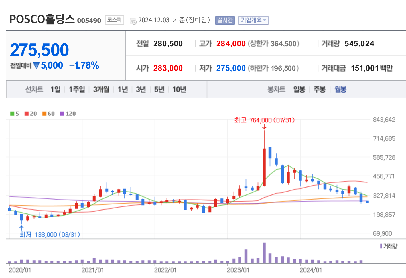406x278 pixels.
Task: Click the 2024.12.03 기준(장마감) date text
Action: pyautogui.click(x=174, y=20)
